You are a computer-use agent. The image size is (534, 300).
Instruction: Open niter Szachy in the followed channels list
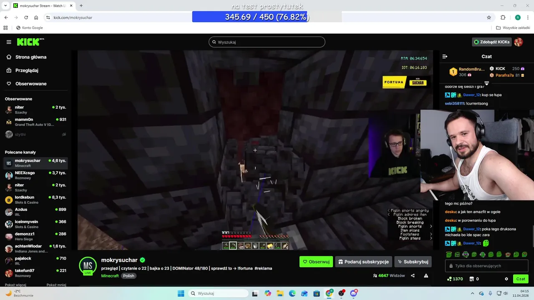coord(35,110)
